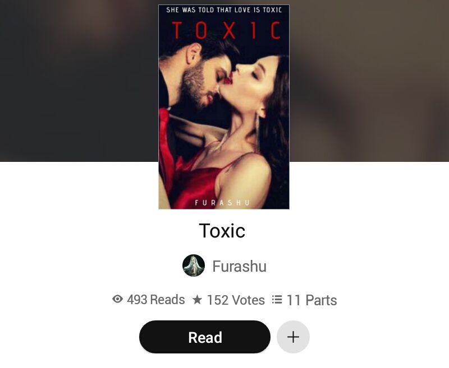This screenshot has height=368, width=449.
Task: Click FURASHU text at cover bottom
Action: (222, 203)
